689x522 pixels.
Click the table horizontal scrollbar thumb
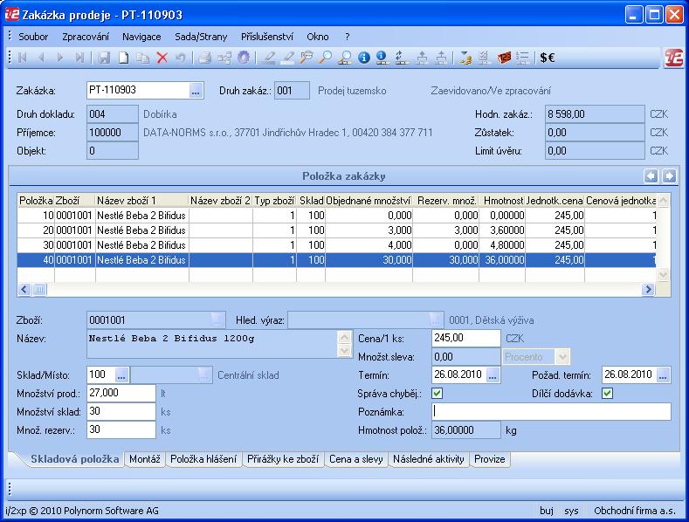39,289
